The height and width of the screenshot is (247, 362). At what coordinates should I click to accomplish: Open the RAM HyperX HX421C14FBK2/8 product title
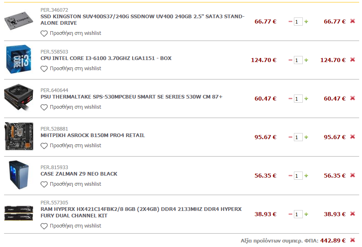coord(141,213)
